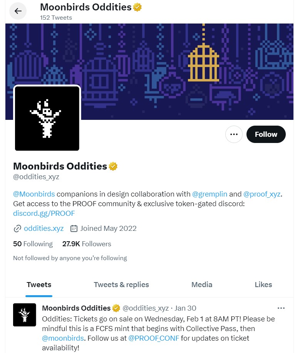Follow the Moonbirds Oddities account

click(x=266, y=134)
